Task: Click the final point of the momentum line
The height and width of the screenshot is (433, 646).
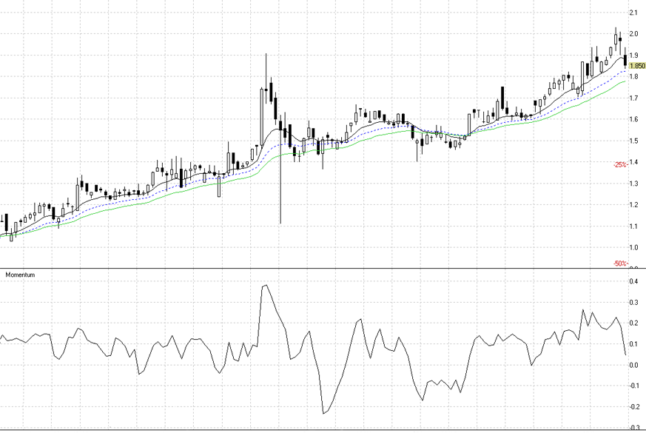Action: click(x=625, y=355)
